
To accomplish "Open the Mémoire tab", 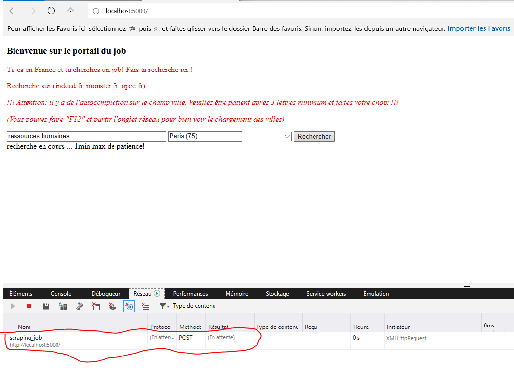I will (237, 294).
